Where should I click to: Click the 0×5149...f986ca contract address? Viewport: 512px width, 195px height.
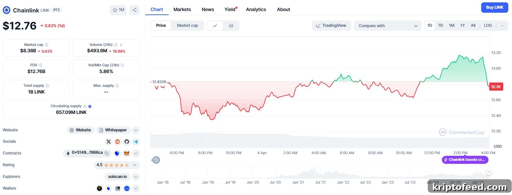[87, 152]
